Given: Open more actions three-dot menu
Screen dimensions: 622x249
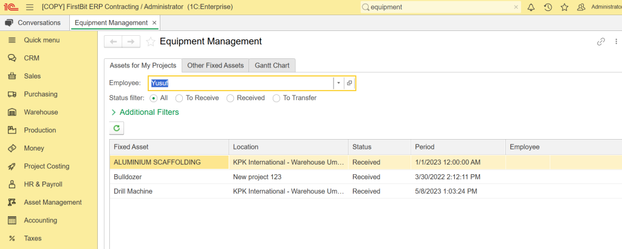Looking at the screenshot, I should (x=616, y=42).
